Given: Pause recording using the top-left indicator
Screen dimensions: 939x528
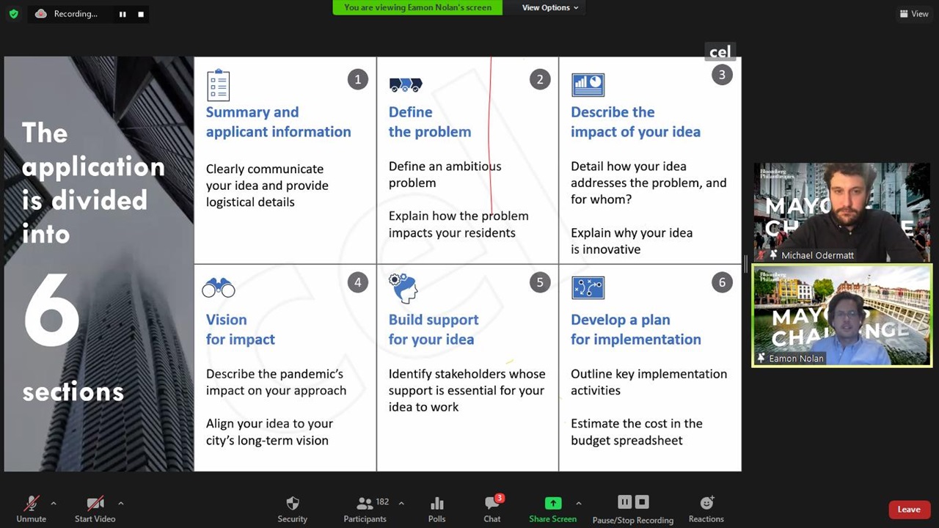Looking at the screenshot, I should tap(123, 14).
